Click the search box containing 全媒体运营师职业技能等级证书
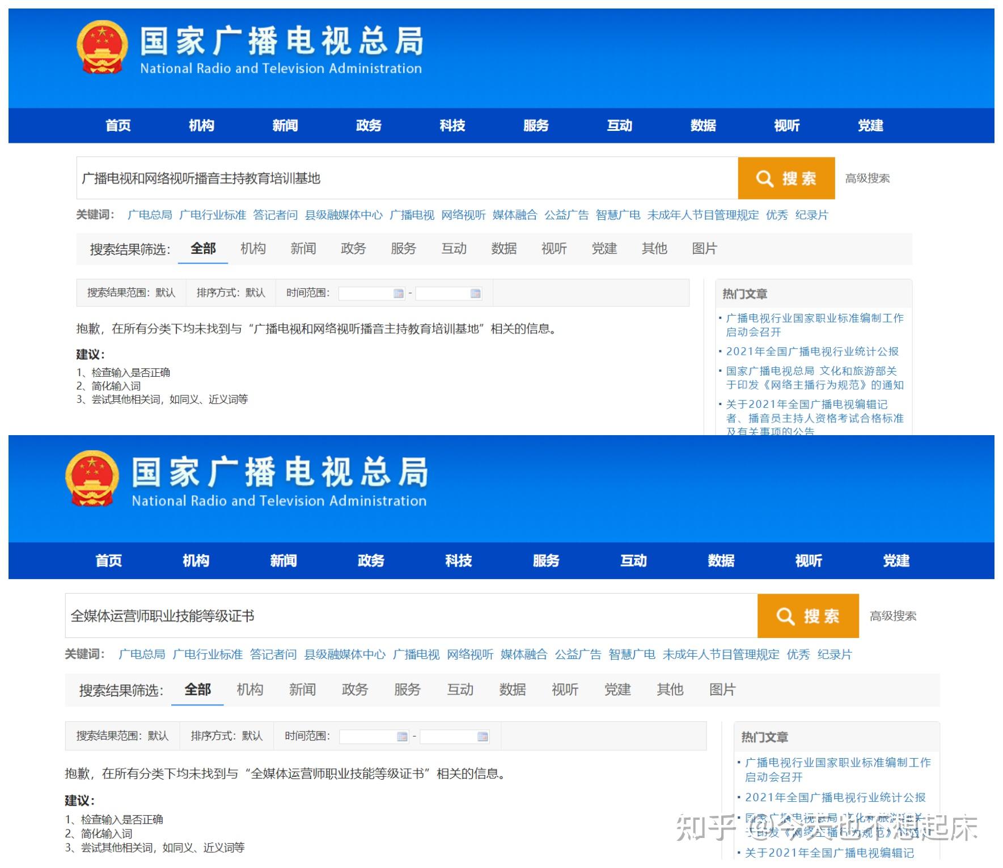 point(411,616)
